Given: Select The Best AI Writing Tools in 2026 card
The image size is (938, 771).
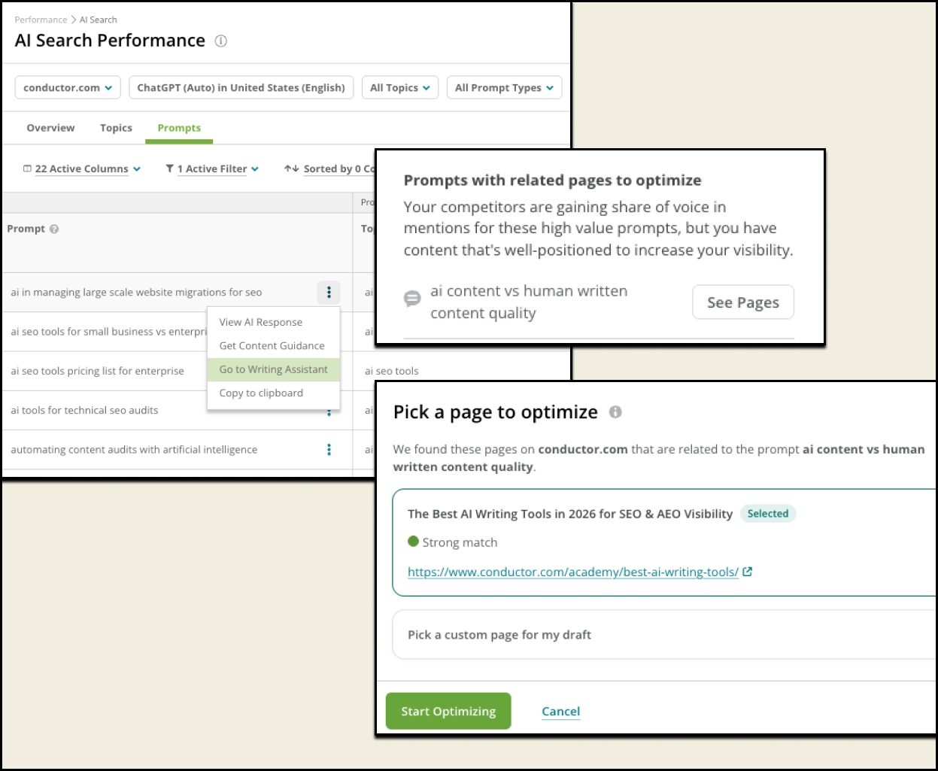Looking at the screenshot, I should point(665,542).
